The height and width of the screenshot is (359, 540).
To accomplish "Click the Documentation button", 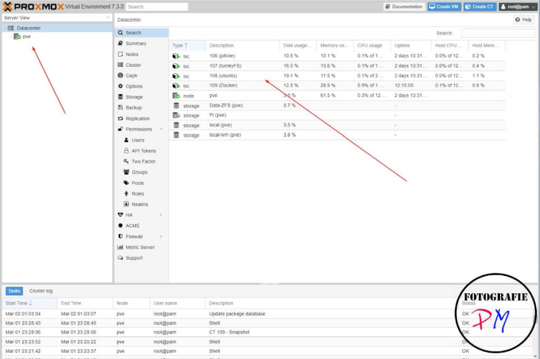I will point(404,6).
